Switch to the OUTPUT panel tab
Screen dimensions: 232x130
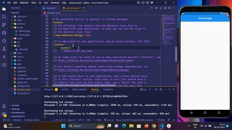65,90
